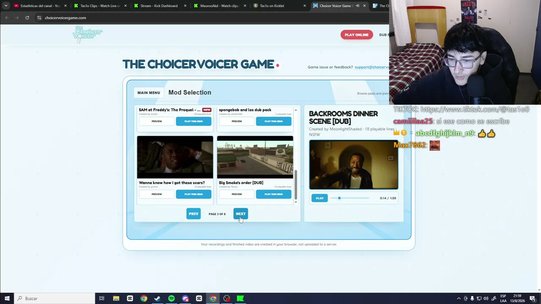The image size is (541, 304).
Task: Open the Choicer Voicer logo homepage
Action: pyautogui.click(x=87, y=34)
